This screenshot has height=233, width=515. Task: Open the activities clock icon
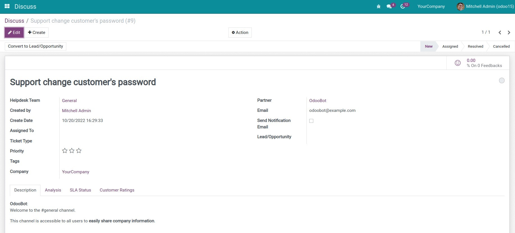point(403,6)
